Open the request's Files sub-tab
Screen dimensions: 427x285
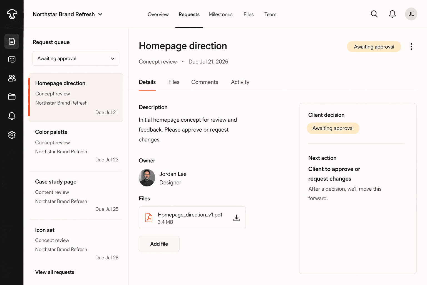coord(174,82)
